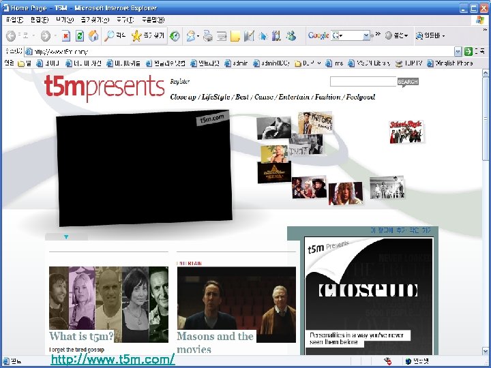Open the Edit menu (E)
Screen dimensions: 491x368
(x=40, y=20)
